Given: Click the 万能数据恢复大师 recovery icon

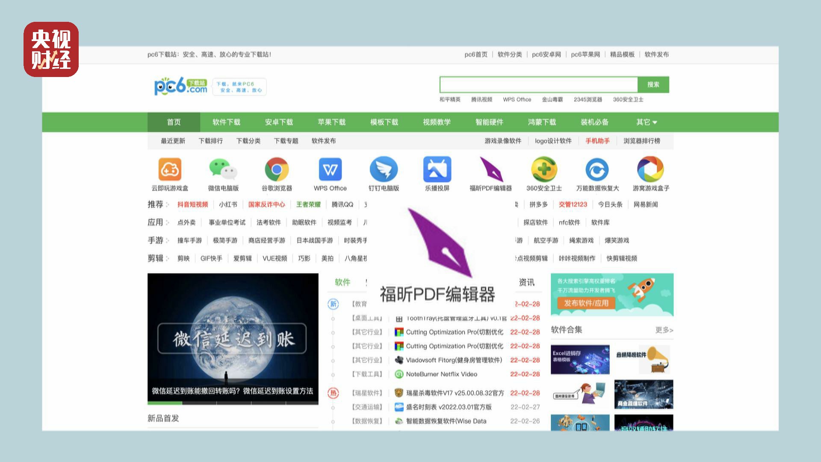Looking at the screenshot, I should pos(597,169).
